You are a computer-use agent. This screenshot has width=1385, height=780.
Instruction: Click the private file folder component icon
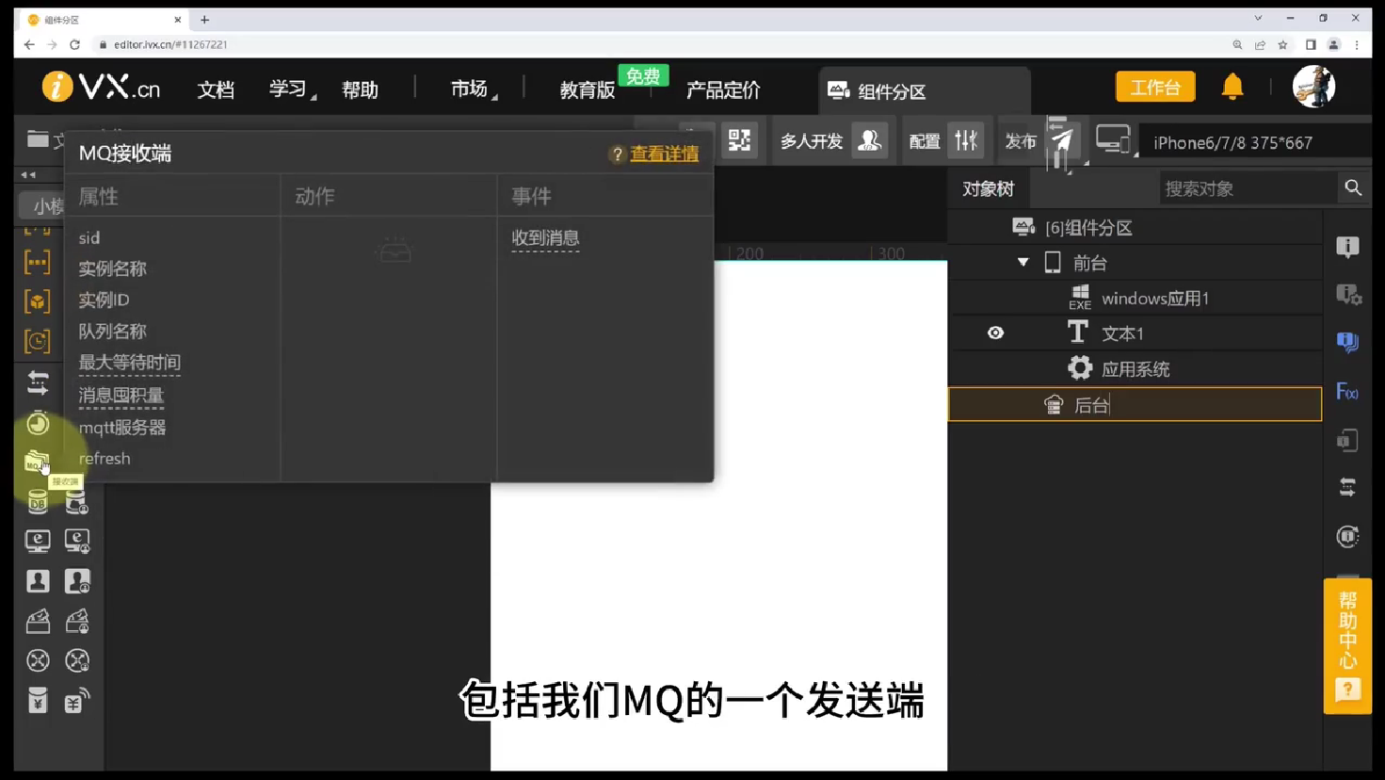coord(77,621)
